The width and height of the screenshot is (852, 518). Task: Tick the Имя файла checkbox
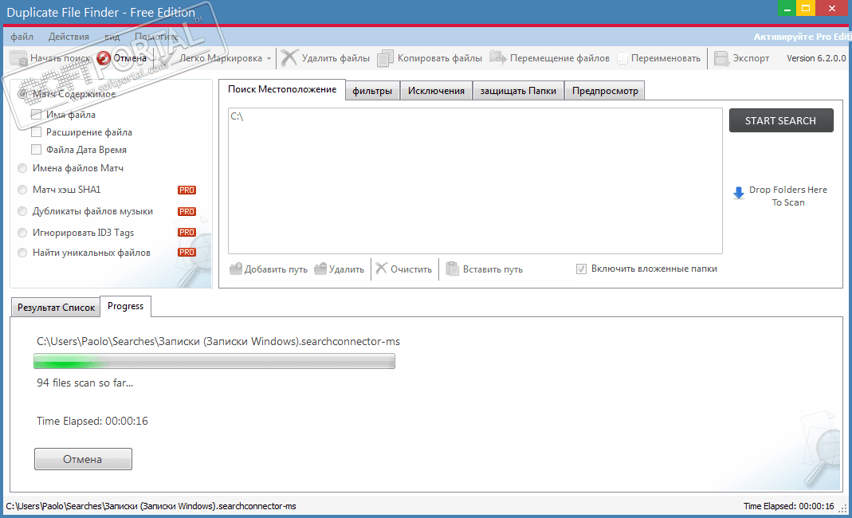[37, 115]
